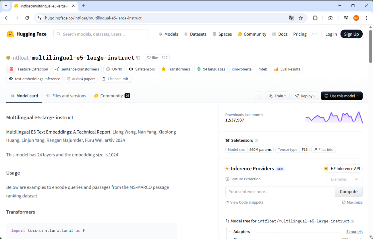Expand the Deploy dropdown
Screen dimensions: 373x239
[305, 96]
